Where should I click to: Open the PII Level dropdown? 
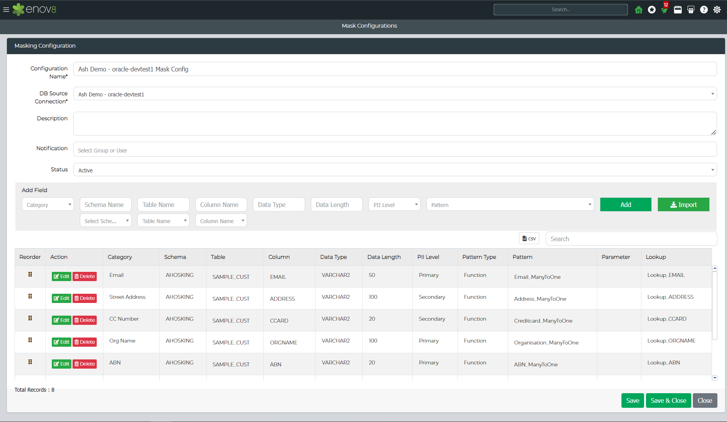click(395, 205)
